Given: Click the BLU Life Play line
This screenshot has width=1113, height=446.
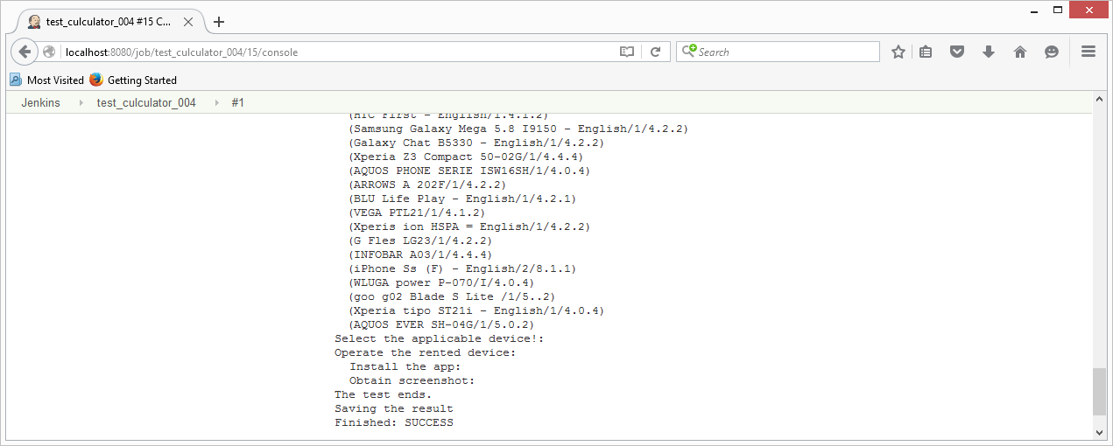Looking at the screenshot, I should [x=462, y=199].
